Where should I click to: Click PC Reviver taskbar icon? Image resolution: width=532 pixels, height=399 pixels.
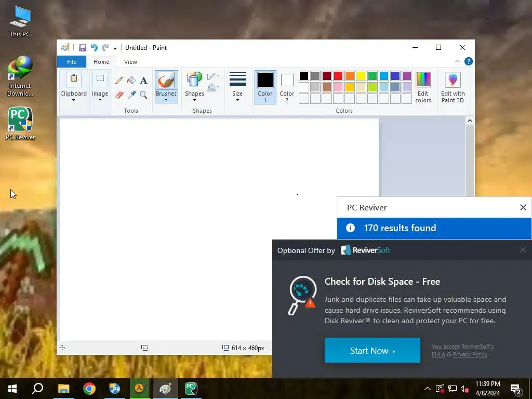[x=191, y=389]
